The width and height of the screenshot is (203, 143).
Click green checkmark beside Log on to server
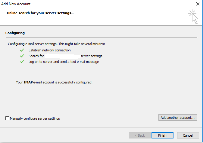pyautogui.click(x=22, y=61)
